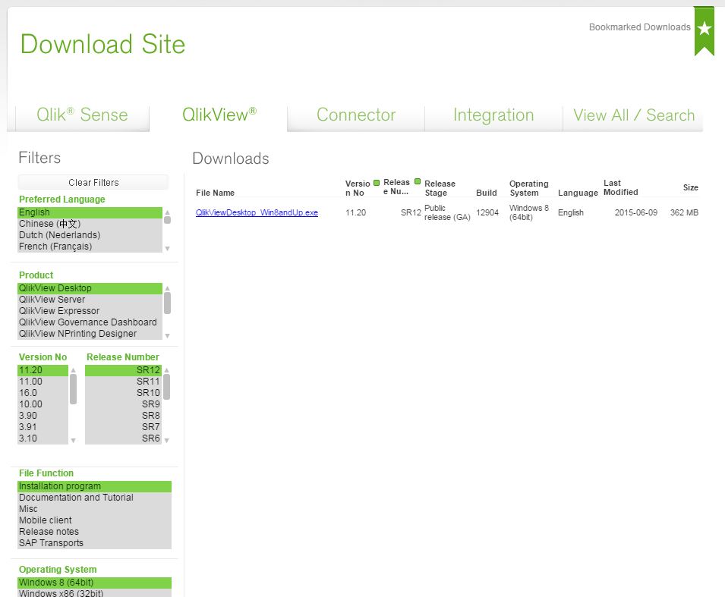Select QlikView Expressor product
Screen dimensions: 725x597
tap(90, 311)
